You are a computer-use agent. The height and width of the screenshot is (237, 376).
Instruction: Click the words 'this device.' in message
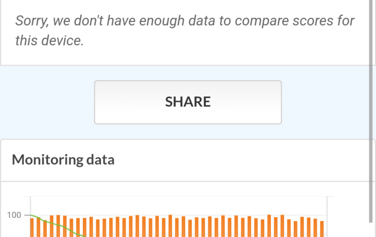49,40
